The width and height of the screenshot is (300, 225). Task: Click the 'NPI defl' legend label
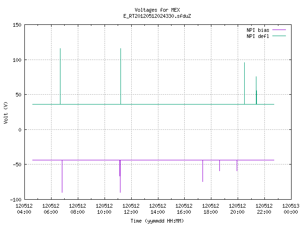(x=258, y=36)
